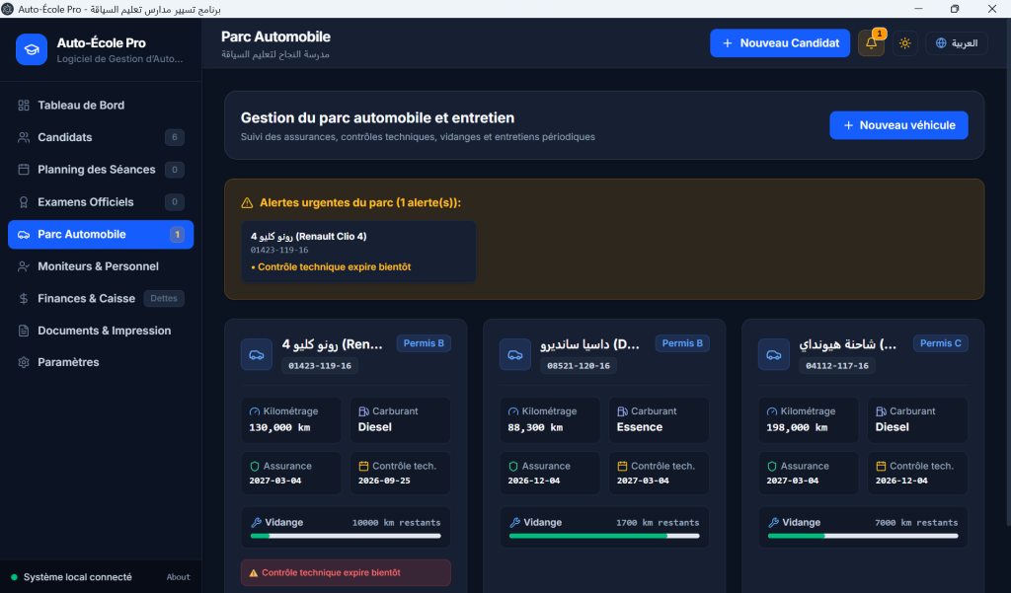Click wrench icon by Vidange 1700 km

point(514,523)
